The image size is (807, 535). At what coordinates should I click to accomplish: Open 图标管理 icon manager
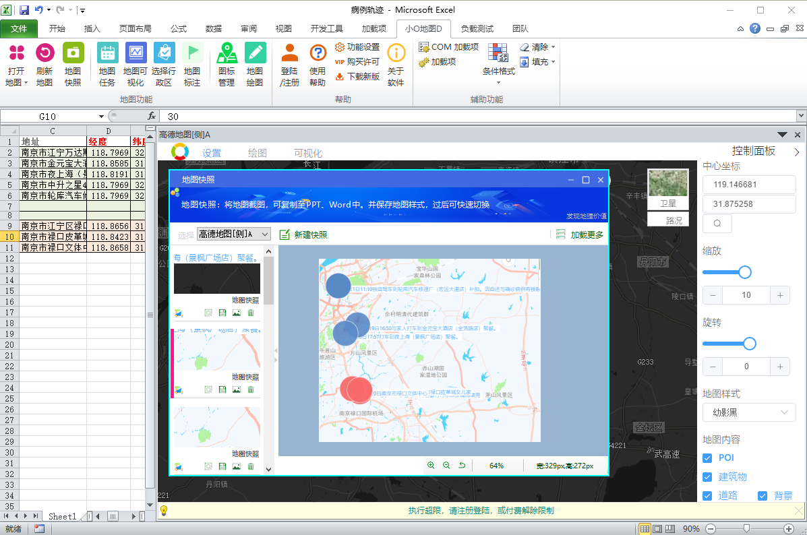227,65
